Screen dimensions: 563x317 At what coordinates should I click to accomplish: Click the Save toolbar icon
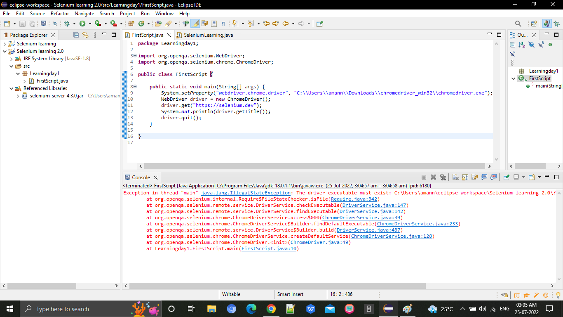point(22,24)
